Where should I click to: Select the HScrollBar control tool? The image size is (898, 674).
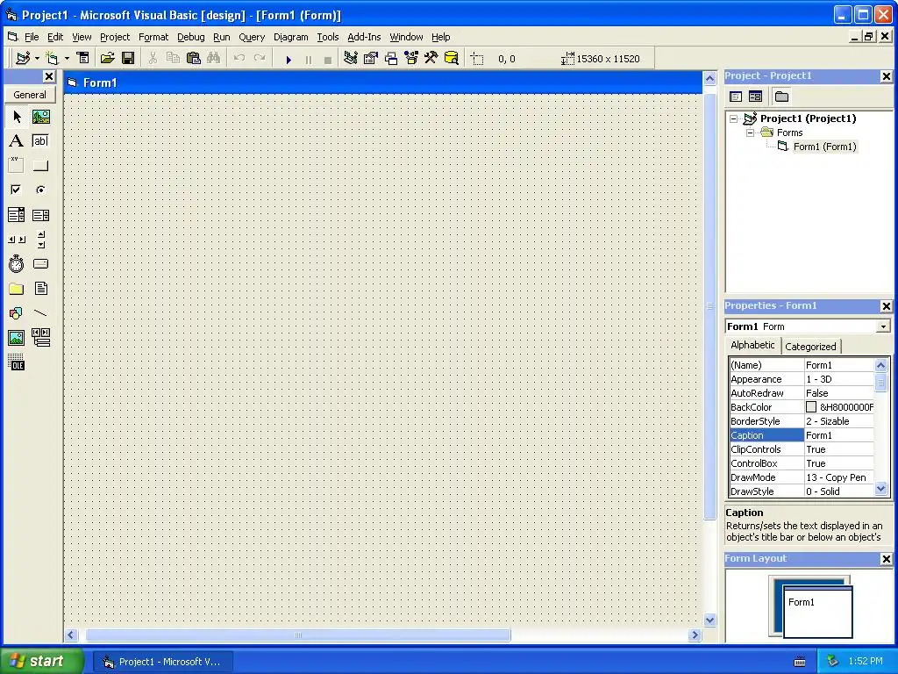[17, 240]
